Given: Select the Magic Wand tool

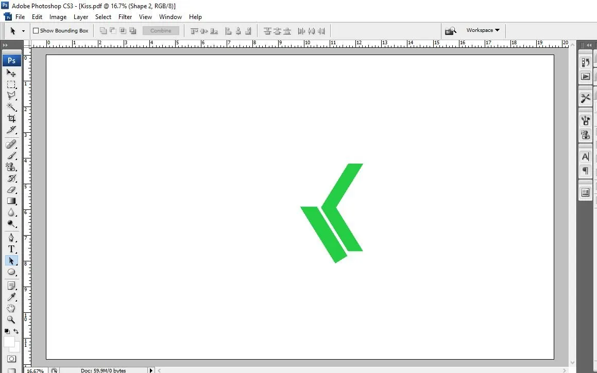Looking at the screenshot, I should [11, 107].
